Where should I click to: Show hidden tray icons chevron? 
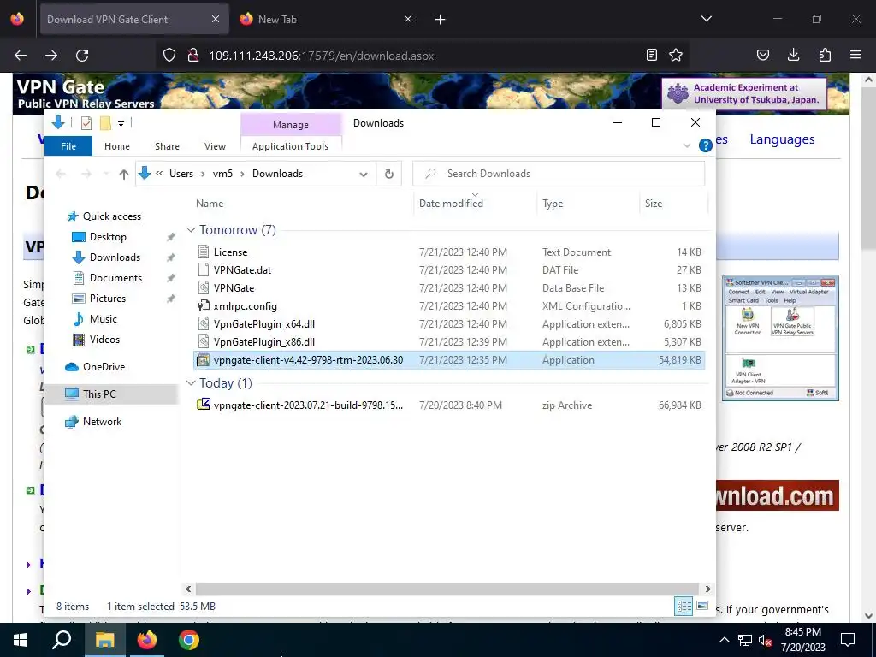click(724, 640)
